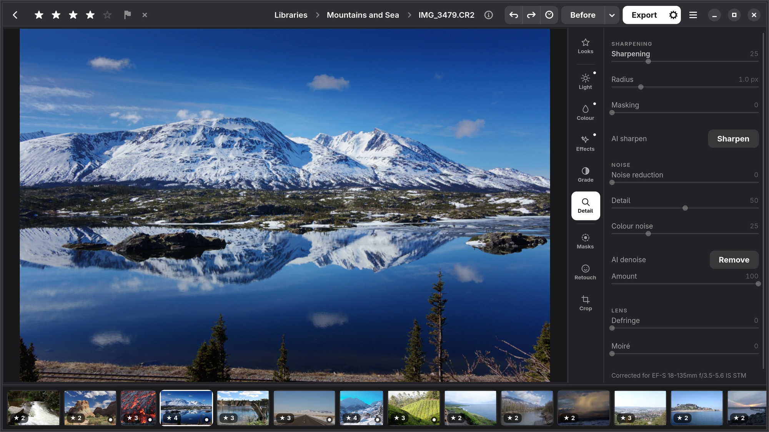Adjust the Radius slider
The image size is (769, 432).
pyautogui.click(x=684, y=87)
